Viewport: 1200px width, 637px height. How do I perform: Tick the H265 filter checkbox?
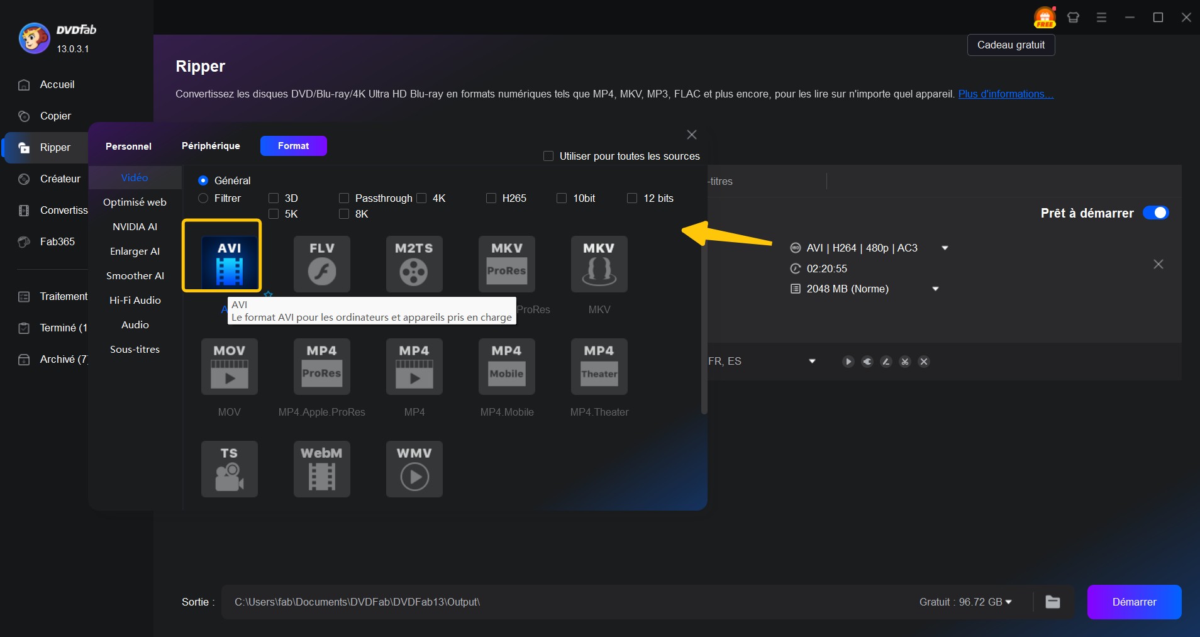coord(491,198)
